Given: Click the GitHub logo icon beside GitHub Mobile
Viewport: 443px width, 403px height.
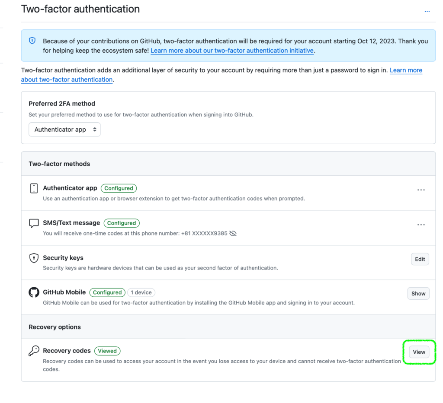Looking at the screenshot, I should (34, 292).
